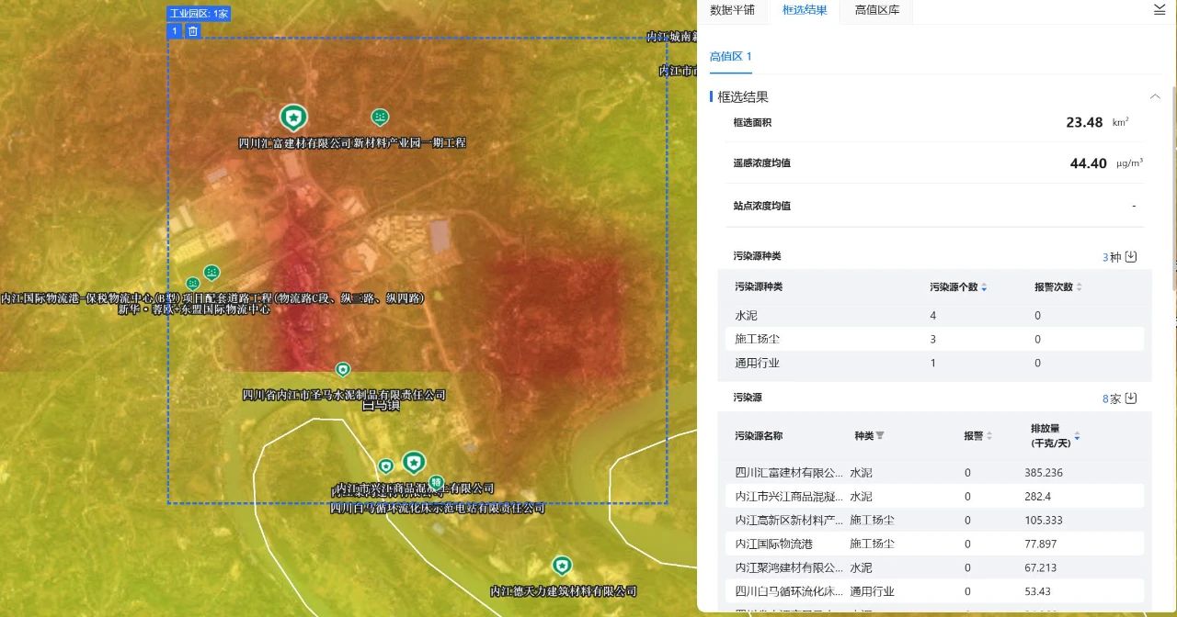This screenshot has height=617, width=1177.
Task: Download the 污染源种类 table via export icon
Action: click(x=1131, y=257)
